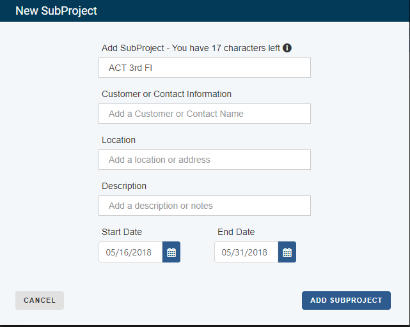Screen dimensions: 410x327
Task: Click the description or notes input field
Action: click(x=205, y=206)
